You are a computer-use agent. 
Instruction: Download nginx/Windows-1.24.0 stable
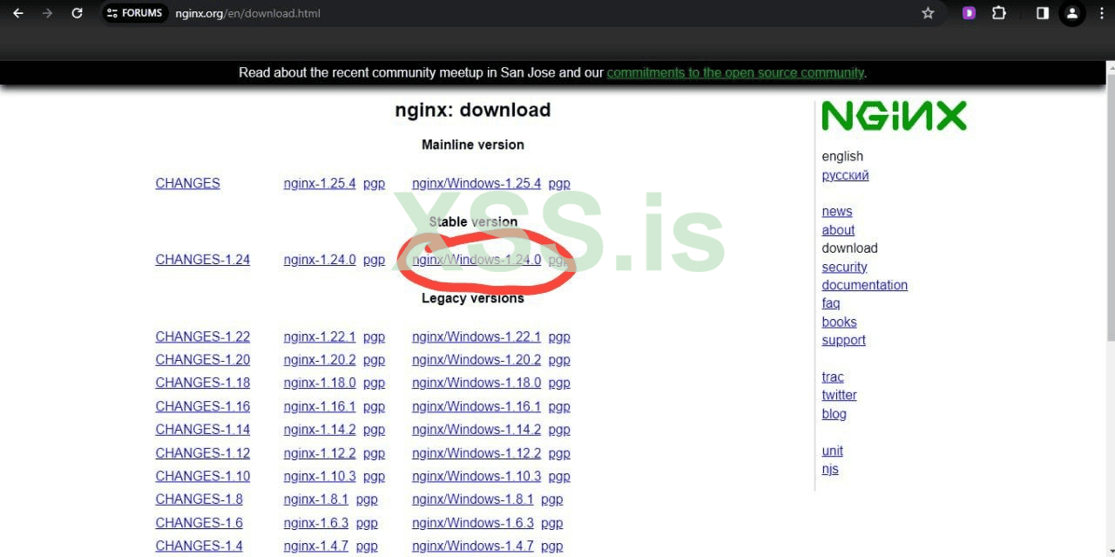[x=476, y=260]
